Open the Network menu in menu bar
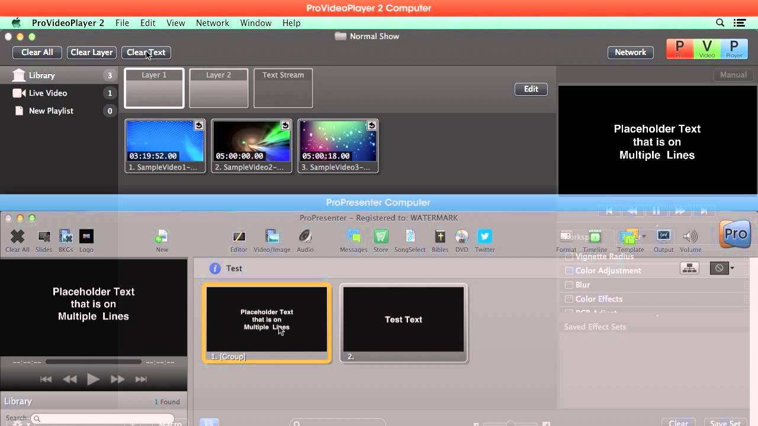The image size is (758, 426). 212,23
